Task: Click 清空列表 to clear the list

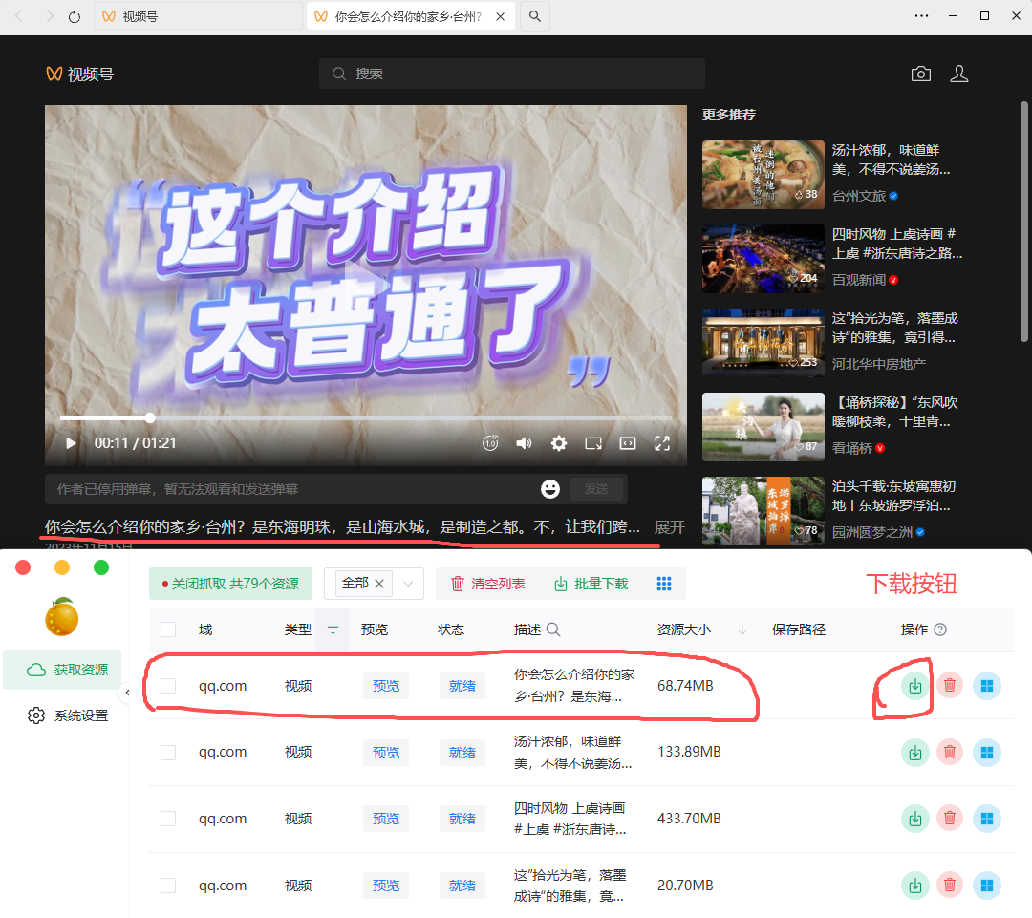Action: click(498, 583)
